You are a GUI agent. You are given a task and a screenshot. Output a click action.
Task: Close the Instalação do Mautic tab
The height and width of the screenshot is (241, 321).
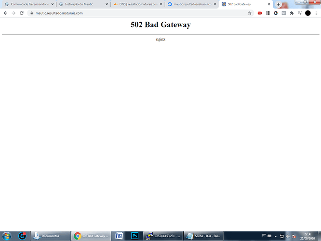(x=107, y=4)
